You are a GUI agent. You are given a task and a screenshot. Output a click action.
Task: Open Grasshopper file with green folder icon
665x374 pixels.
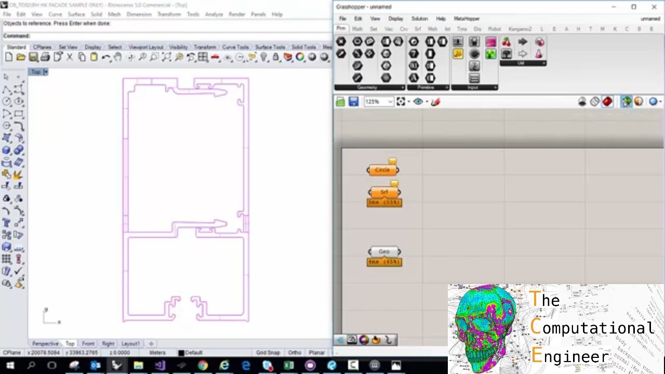coord(340,102)
